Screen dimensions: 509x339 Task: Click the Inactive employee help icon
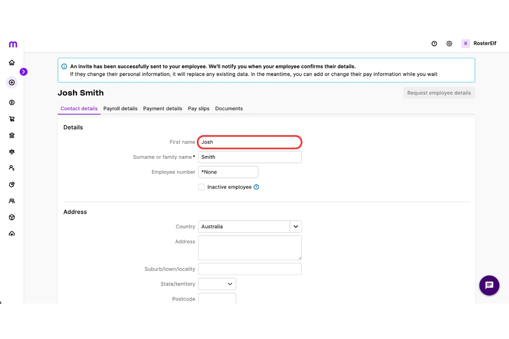(256, 187)
